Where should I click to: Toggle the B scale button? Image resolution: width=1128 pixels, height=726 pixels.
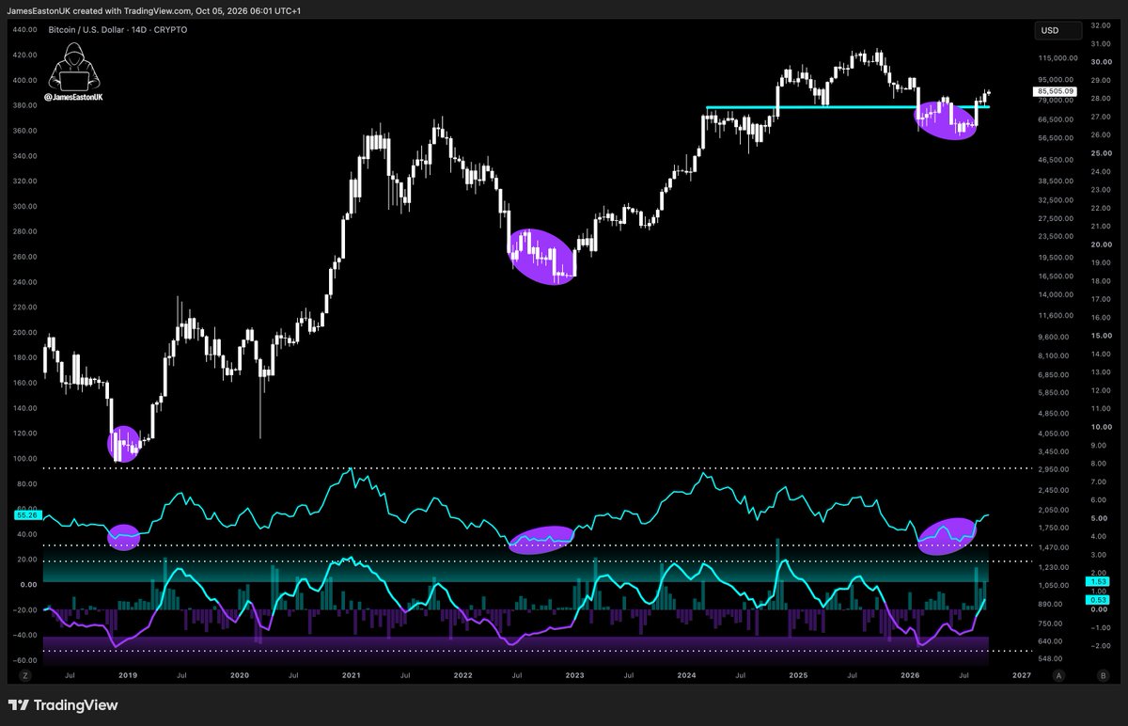pyautogui.click(x=1103, y=675)
